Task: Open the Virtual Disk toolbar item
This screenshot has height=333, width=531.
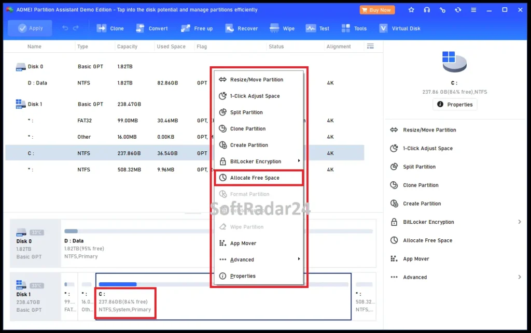Action: coord(400,28)
